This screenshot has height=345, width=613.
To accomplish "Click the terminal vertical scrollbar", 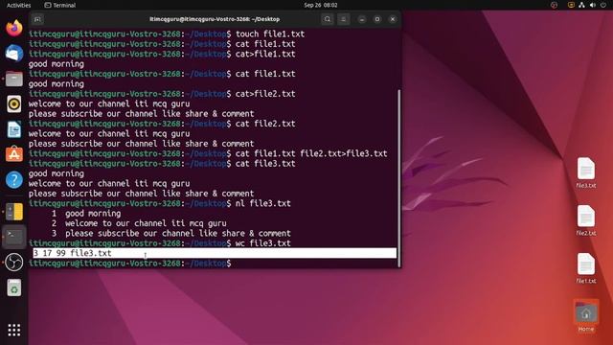I will pyautogui.click(x=398, y=178).
